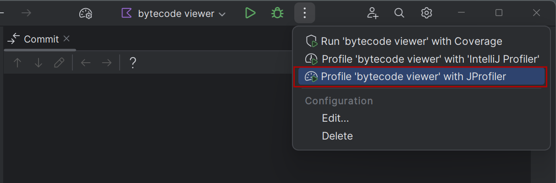The image size is (556, 183).
Task: Go to next difference down arrow
Action: click(39, 63)
